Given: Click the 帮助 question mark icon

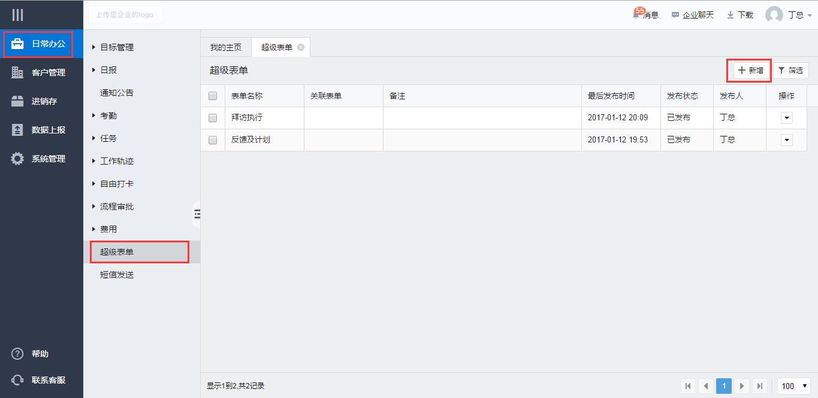Looking at the screenshot, I should (x=17, y=354).
